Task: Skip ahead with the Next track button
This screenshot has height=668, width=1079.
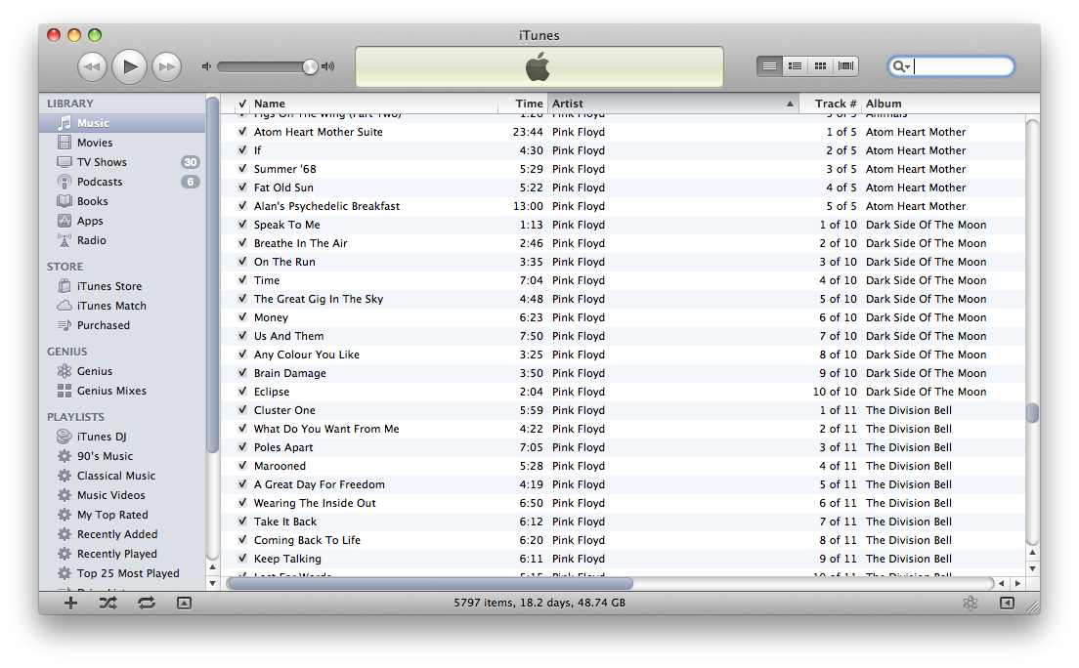Action: coord(166,66)
